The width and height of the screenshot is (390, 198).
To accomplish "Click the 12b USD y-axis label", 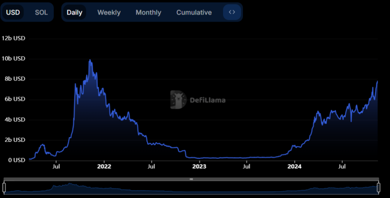I will click(14, 38).
